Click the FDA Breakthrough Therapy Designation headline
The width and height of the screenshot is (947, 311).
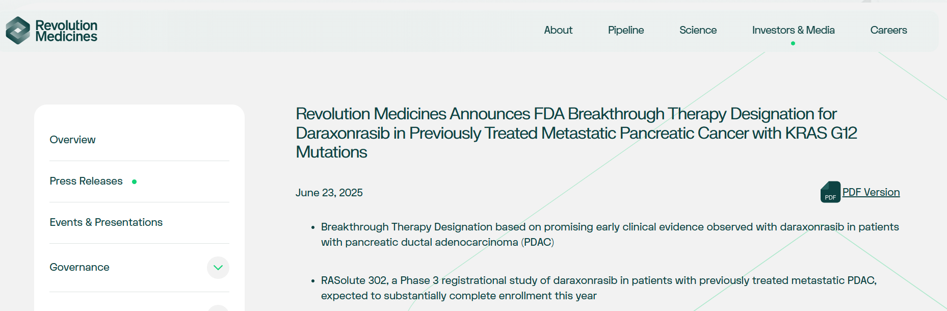pos(576,133)
